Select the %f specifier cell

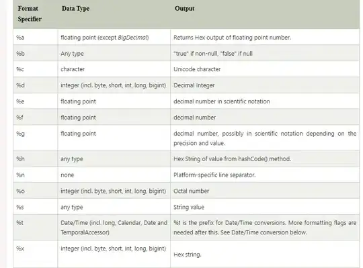36,118
